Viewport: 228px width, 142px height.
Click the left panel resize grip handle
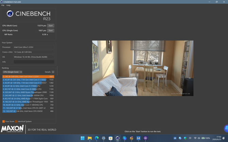57,71
